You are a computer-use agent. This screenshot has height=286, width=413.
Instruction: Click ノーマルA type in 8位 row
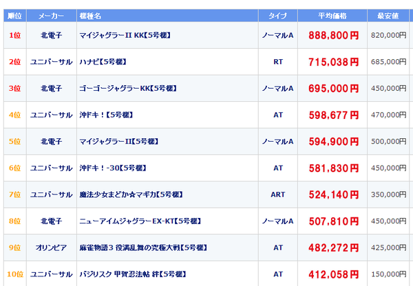click(x=278, y=221)
